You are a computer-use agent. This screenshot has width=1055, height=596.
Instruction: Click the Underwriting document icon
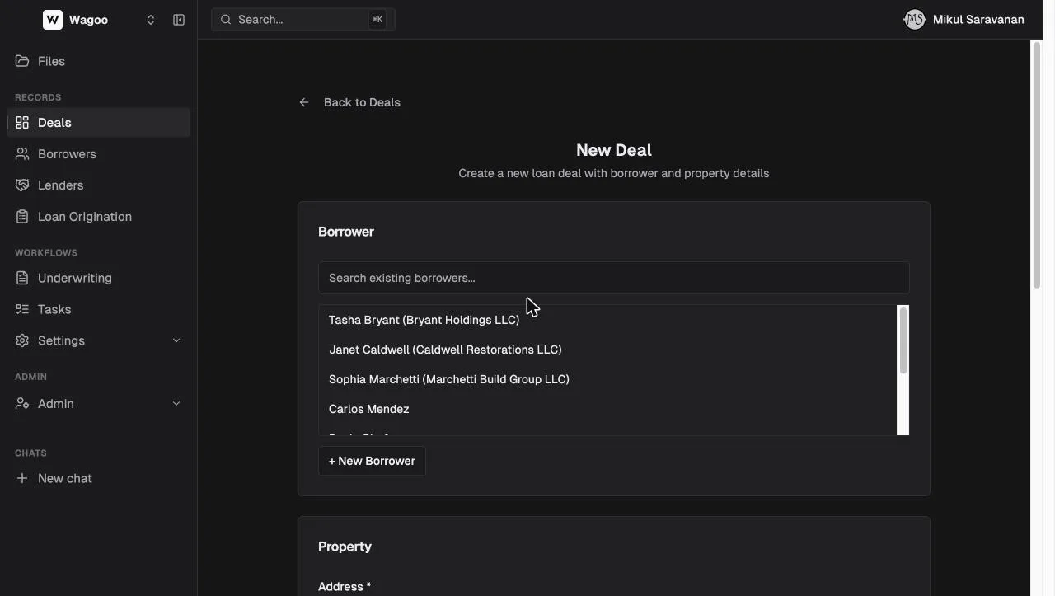tap(22, 278)
